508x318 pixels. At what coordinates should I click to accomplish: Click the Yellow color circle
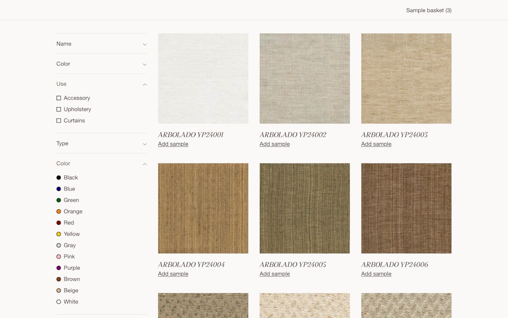(x=59, y=234)
